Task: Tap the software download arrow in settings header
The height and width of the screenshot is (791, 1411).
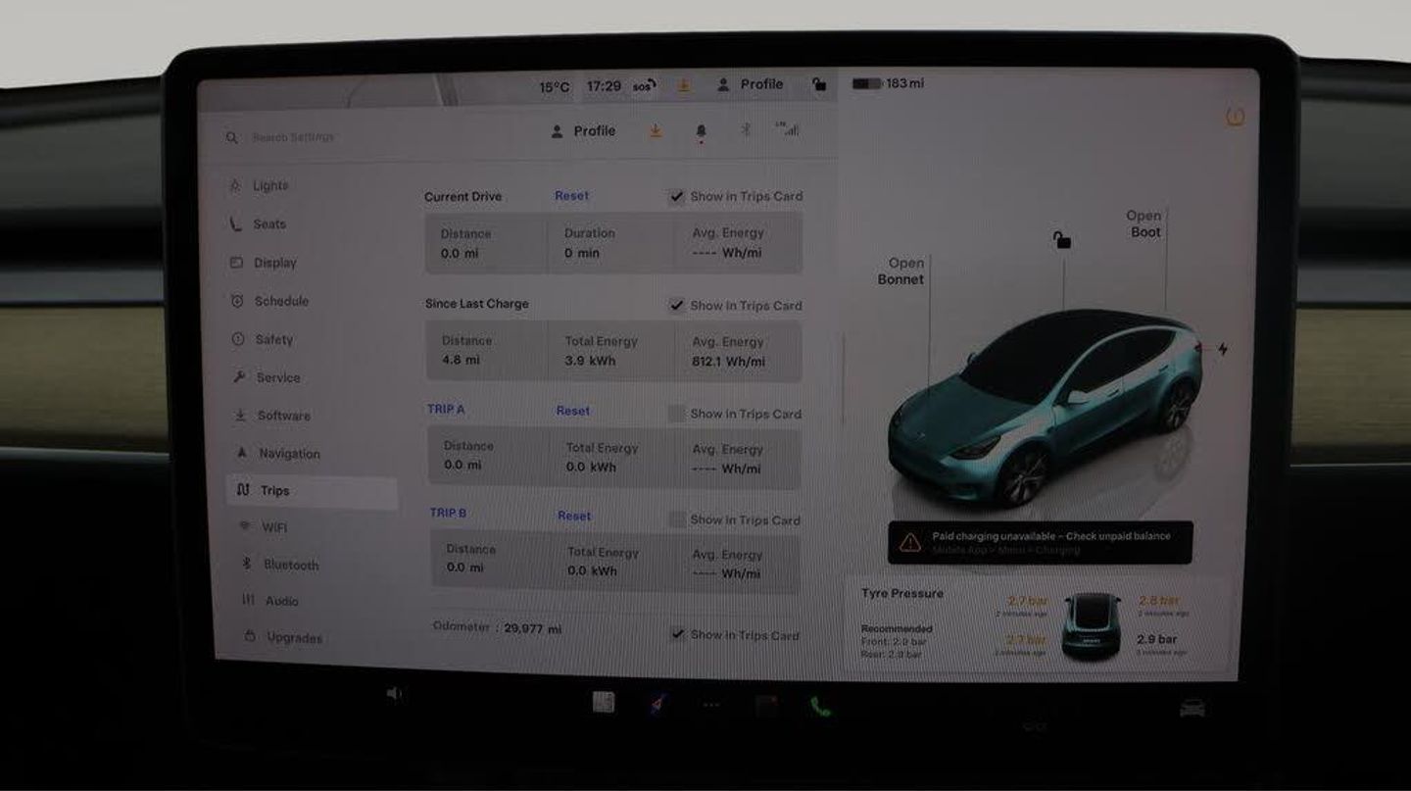Action: (656, 130)
